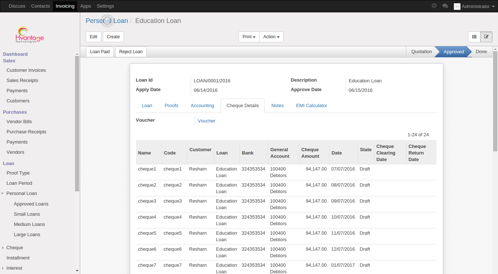This screenshot has height=274, width=498.
Task: Open Vendors in sidebar
Action: tap(15, 152)
